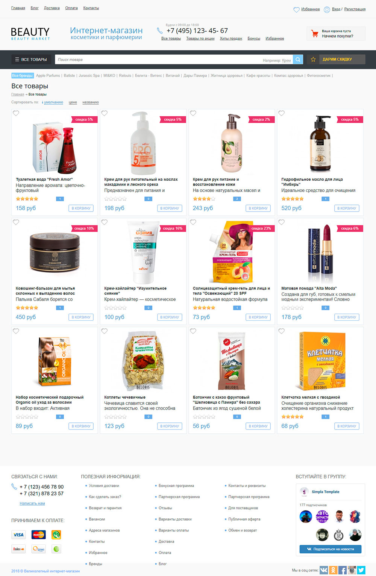Sort products by цене
Image resolution: width=376 pixels, height=576 pixels.
[73, 102]
